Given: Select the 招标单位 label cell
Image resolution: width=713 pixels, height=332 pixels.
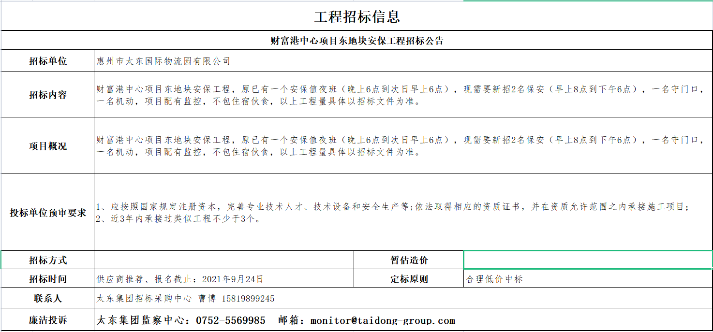Looking at the screenshot, I should click(x=48, y=61).
